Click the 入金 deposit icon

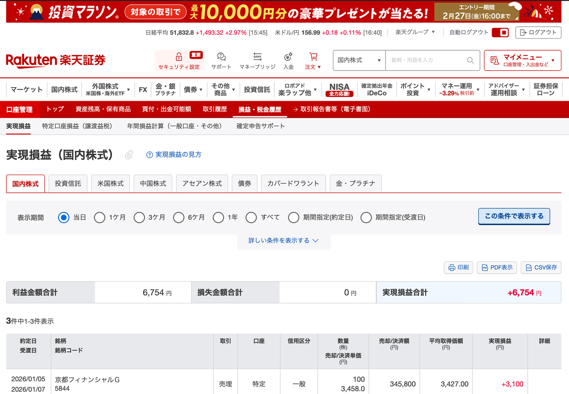pos(289,57)
